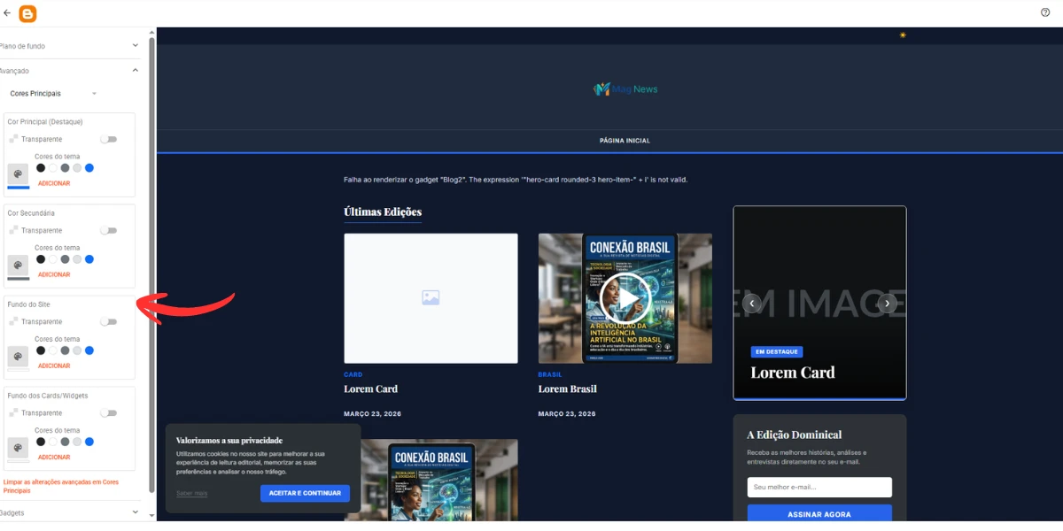Screen dimensions: 1063x531
Task: Click the settings panel vertical scrollbar
Action: point(151,264)
